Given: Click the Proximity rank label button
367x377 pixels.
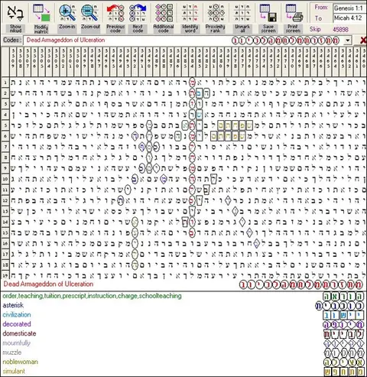Looking at the screenshot, I should pos(216,28).
